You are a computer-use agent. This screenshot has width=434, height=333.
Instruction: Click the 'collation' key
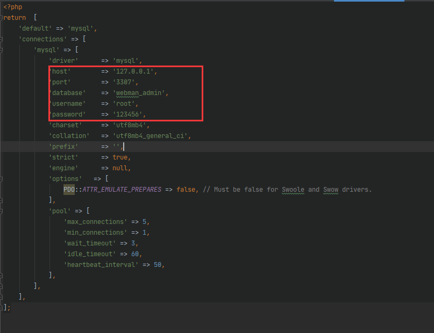pos(69,136)
